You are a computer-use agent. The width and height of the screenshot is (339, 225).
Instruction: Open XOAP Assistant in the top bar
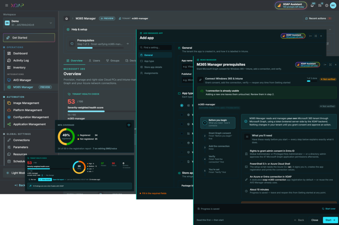tap(291, 5)
